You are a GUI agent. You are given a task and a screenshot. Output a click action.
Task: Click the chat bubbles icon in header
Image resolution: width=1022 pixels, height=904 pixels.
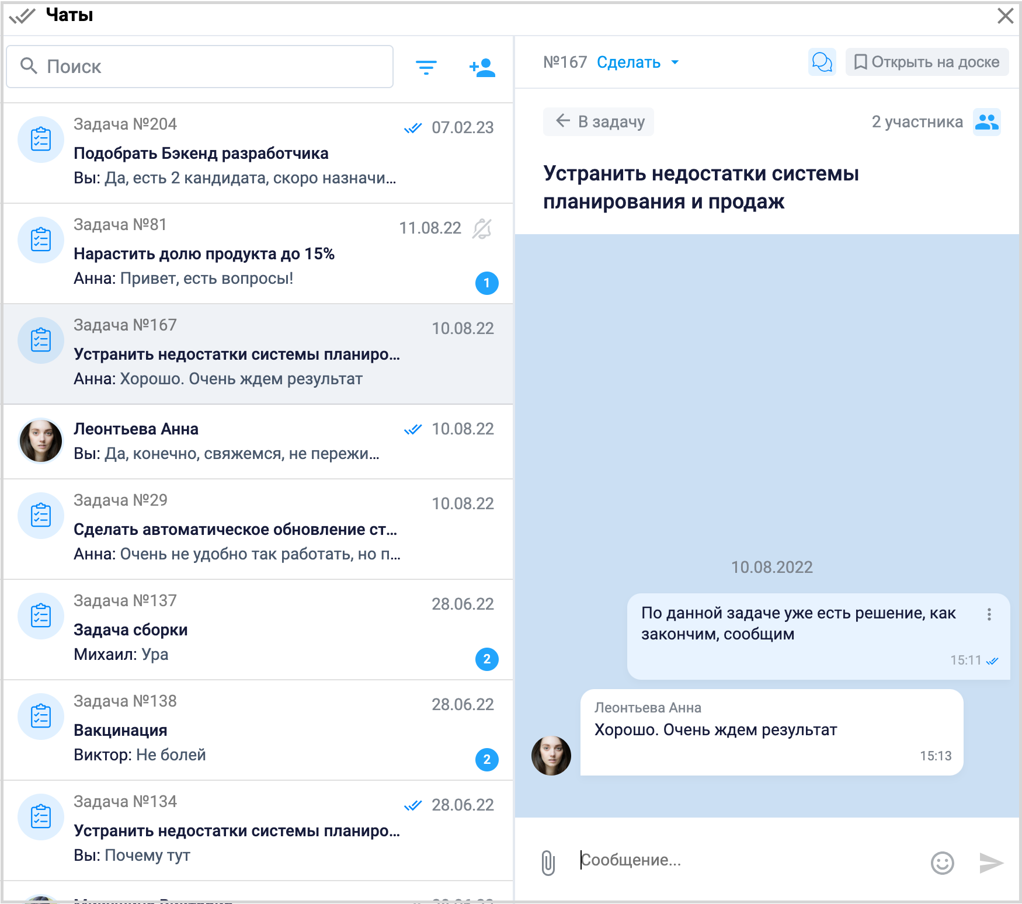[x=822, y=62]
